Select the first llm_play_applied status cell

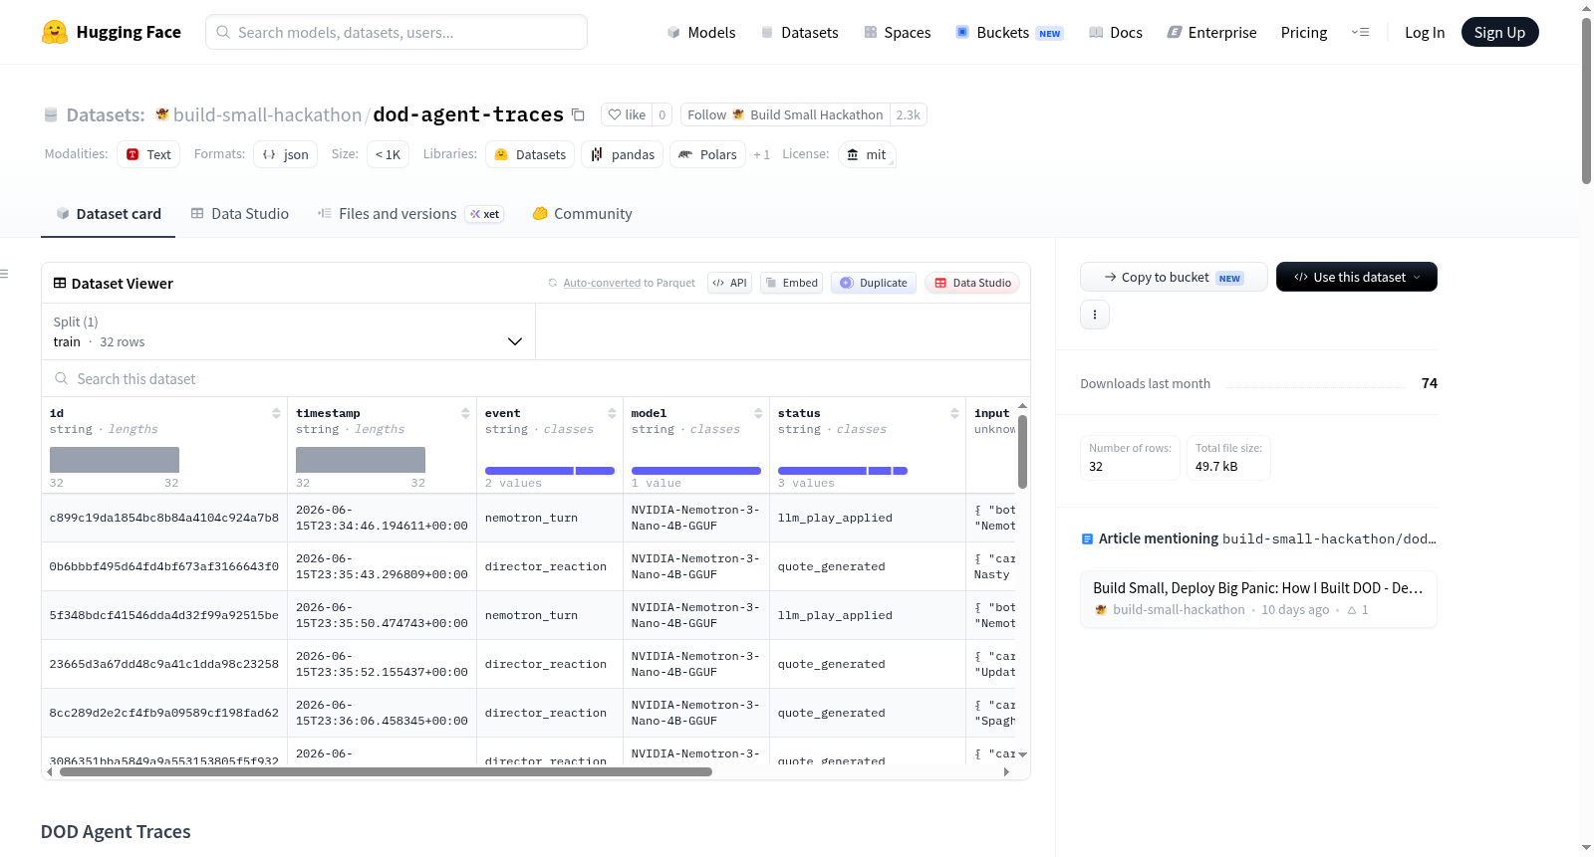[868, 518]
